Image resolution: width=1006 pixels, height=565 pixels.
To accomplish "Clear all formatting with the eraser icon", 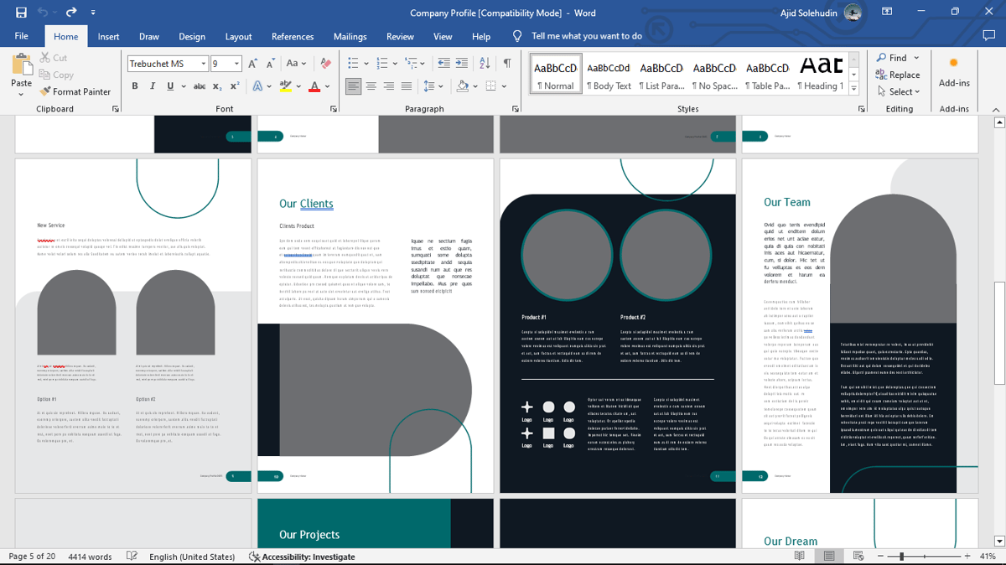I will (x=325, y=63).
